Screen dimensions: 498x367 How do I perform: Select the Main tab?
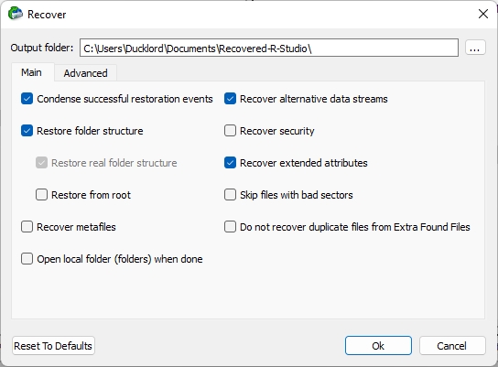pyautogui.click(x=31, y=72)
